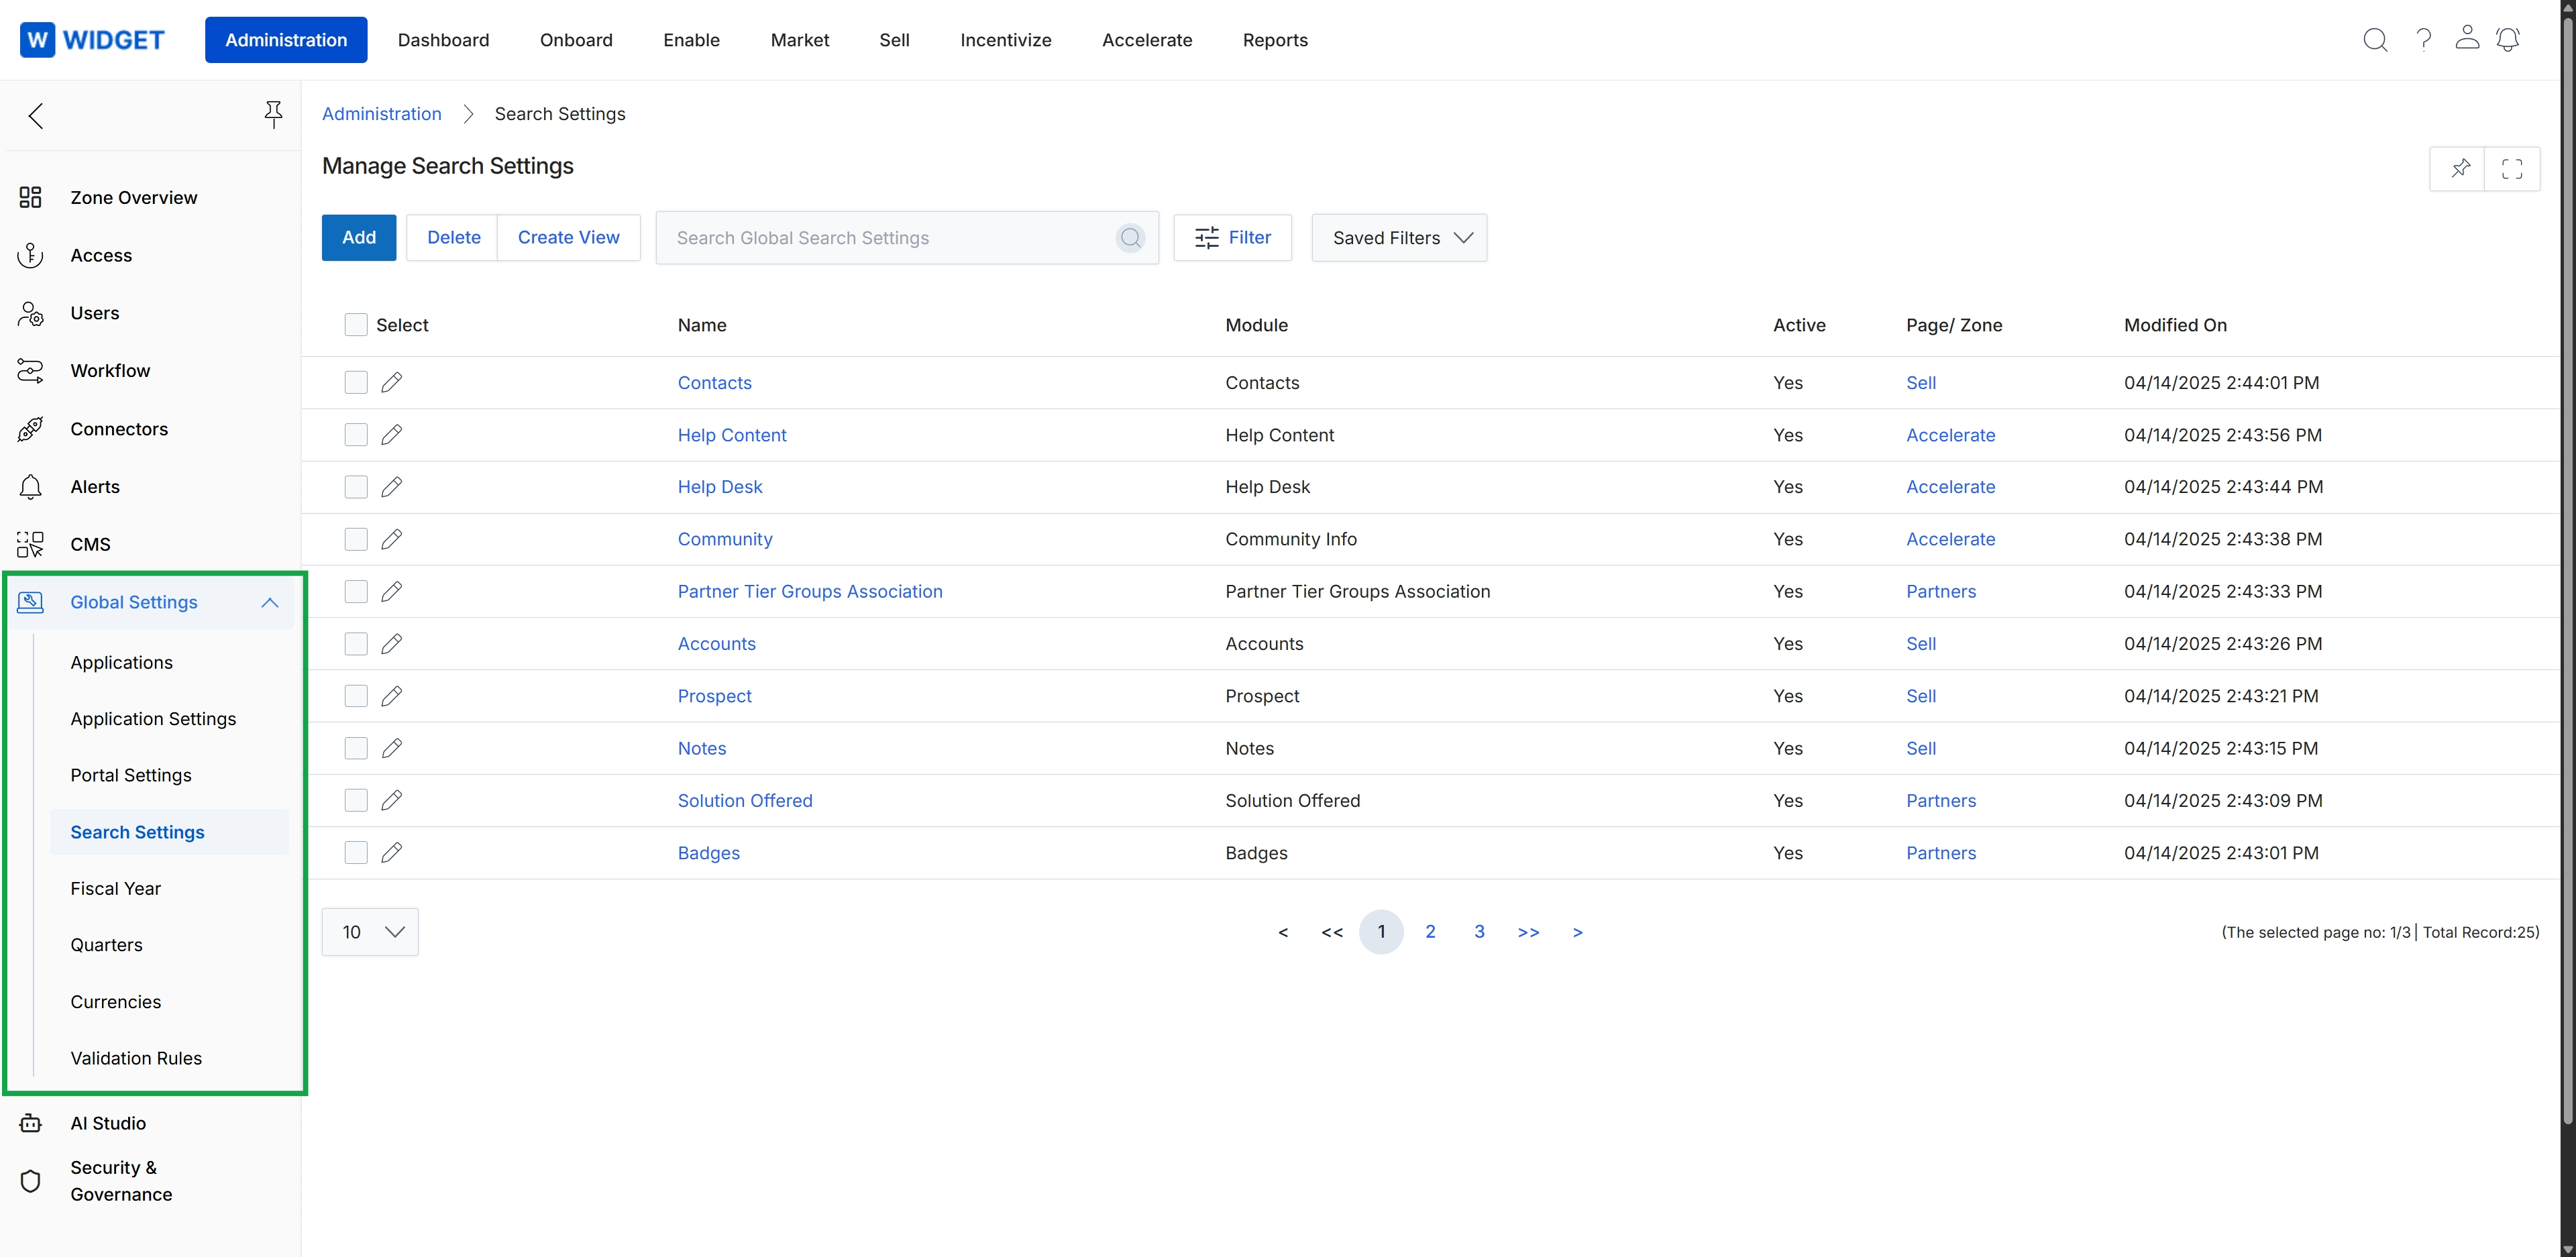Check the Partner Tier Groups Association checkbox

[x=356, y=592]
